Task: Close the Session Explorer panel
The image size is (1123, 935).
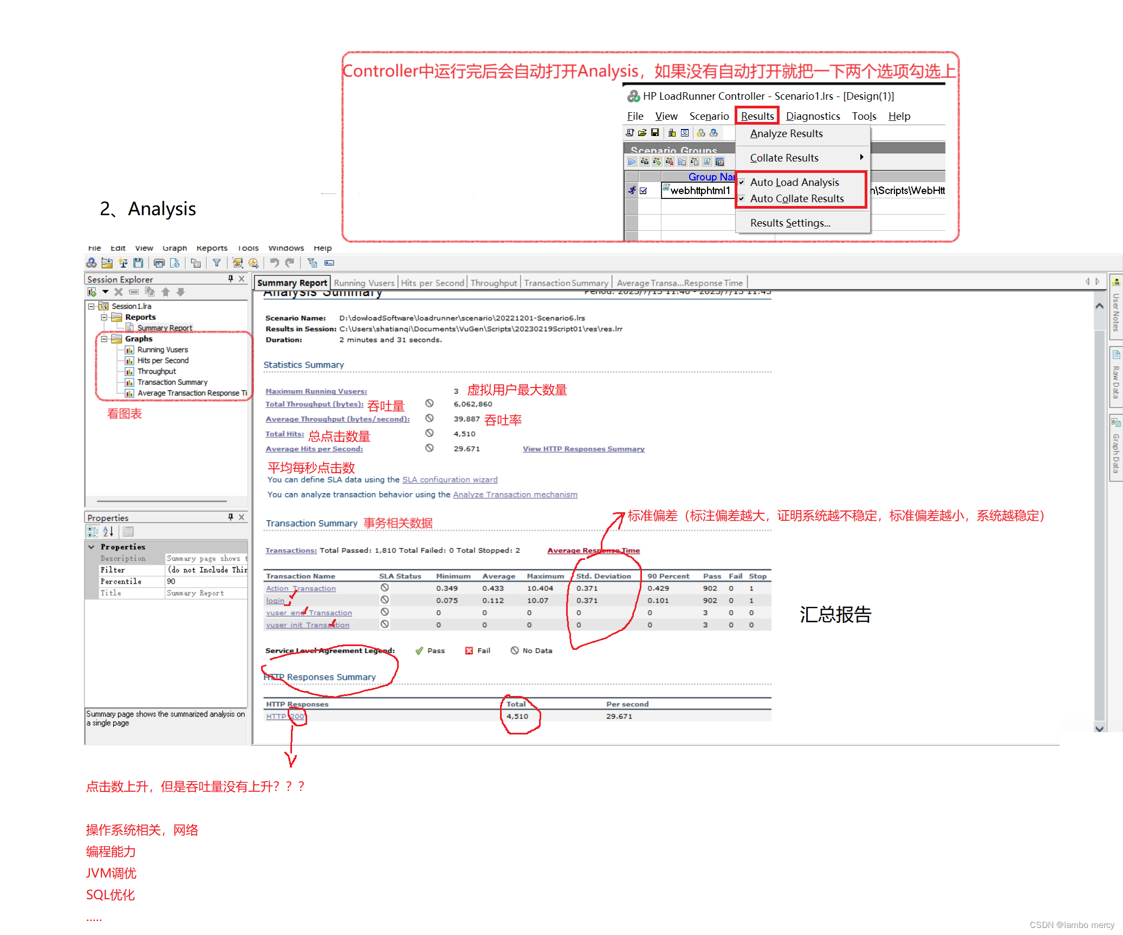Action: click(242, 279)
